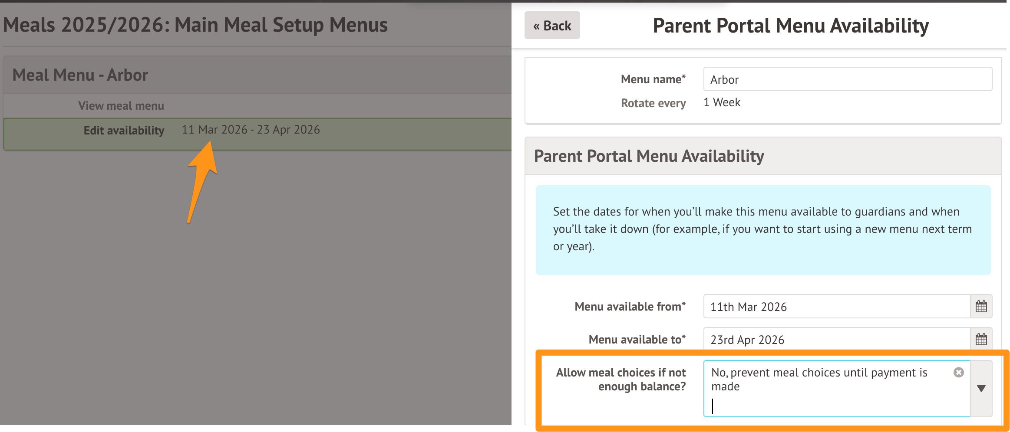Screen dimensions: 1010x432
Task: Click the 11th Mar 2026 date field
Action: [836, 307]
